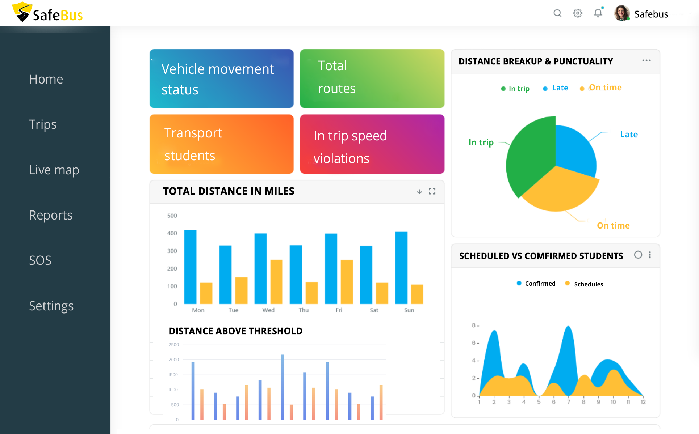Click the settings gear icon
Image resolution: width=699 pixels, height=434 pixels.
coord(578,13)
